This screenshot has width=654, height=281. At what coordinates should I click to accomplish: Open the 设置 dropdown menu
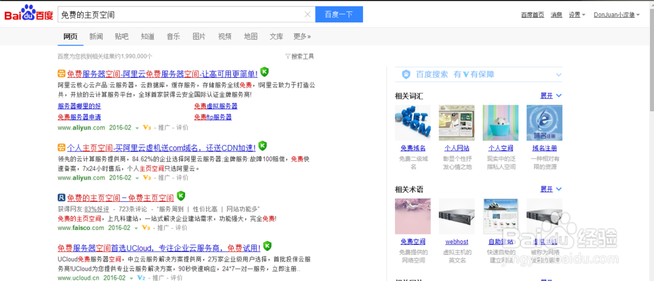pos(577,14)
